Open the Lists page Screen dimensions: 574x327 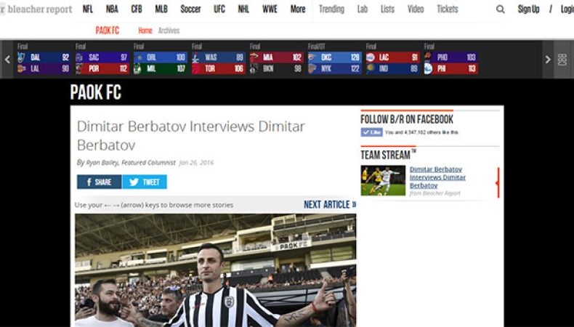387,9
